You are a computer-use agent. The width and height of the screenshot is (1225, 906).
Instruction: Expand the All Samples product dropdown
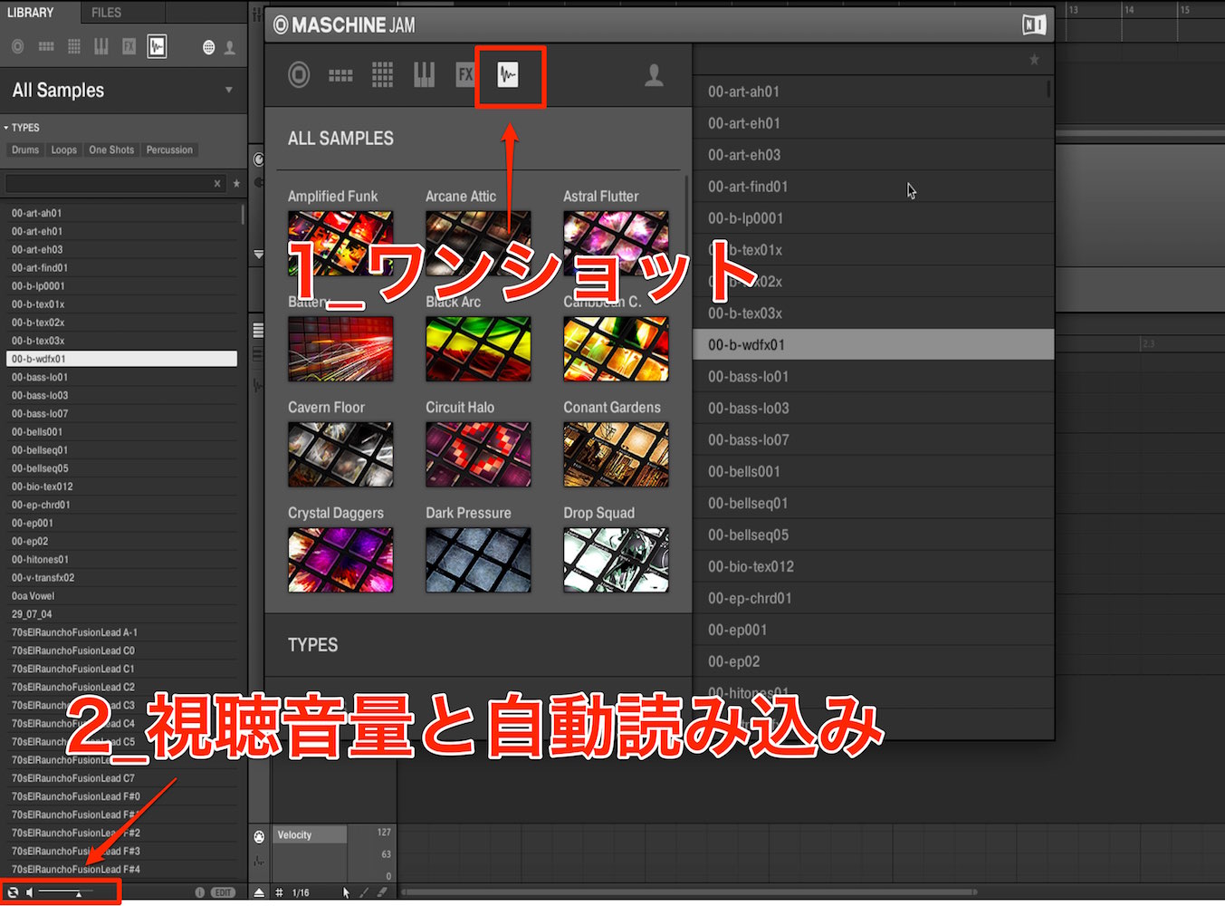(229, 90)
